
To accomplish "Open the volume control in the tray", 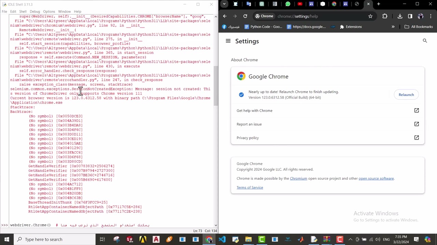I will coord(378,239).
